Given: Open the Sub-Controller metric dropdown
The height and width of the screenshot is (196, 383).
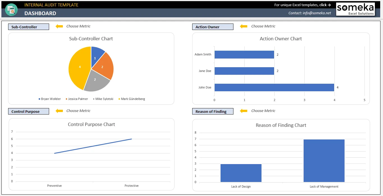Looking at the screenshot, I should click(x=29, y=27).
